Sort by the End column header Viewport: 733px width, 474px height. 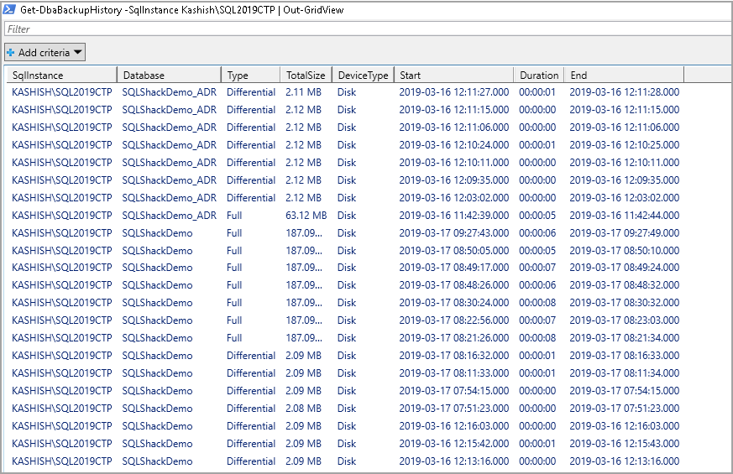coord(624,76)
